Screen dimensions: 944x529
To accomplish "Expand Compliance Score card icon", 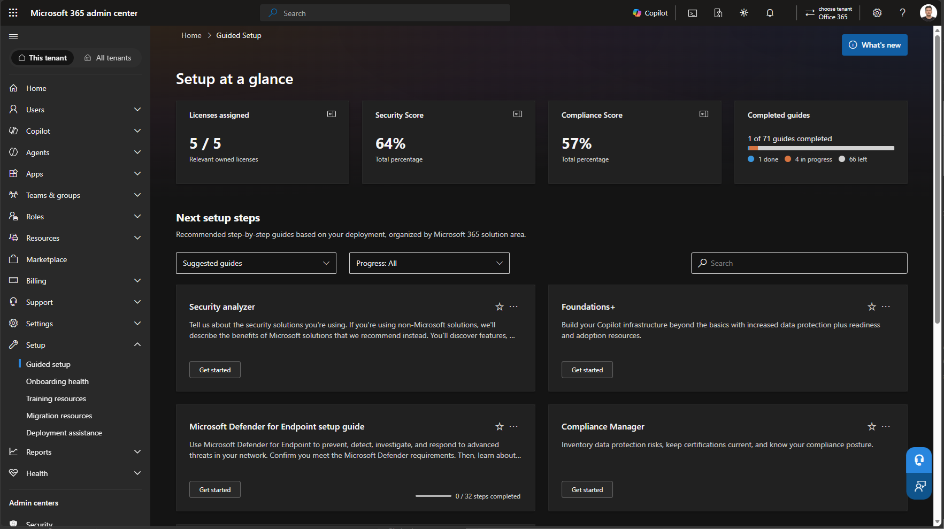I will 704,114.
